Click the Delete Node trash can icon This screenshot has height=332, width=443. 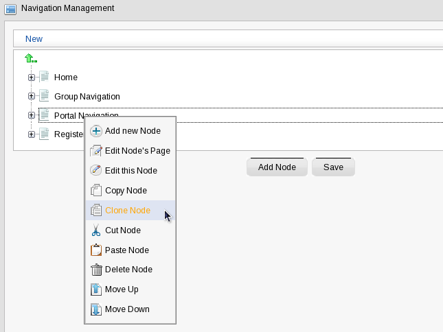pos(96,270)
